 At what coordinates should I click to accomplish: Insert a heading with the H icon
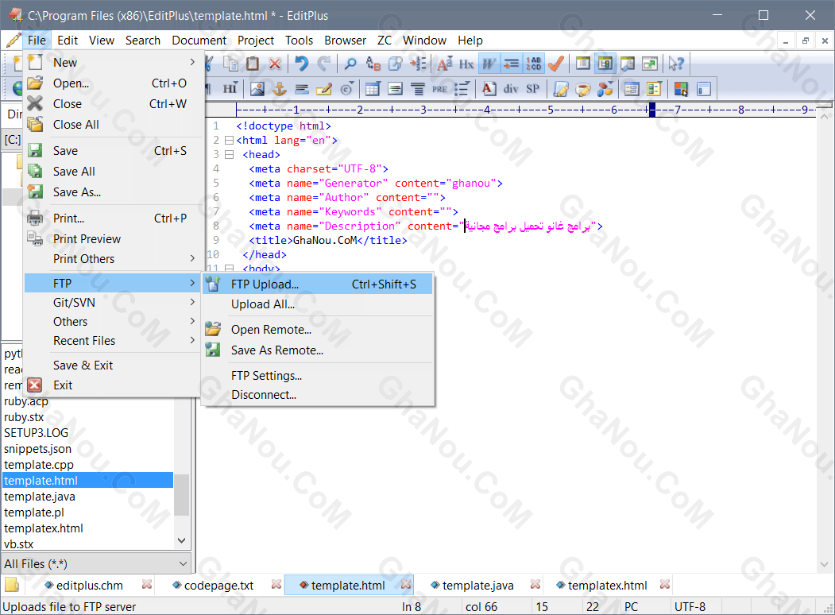pos(230,89)
